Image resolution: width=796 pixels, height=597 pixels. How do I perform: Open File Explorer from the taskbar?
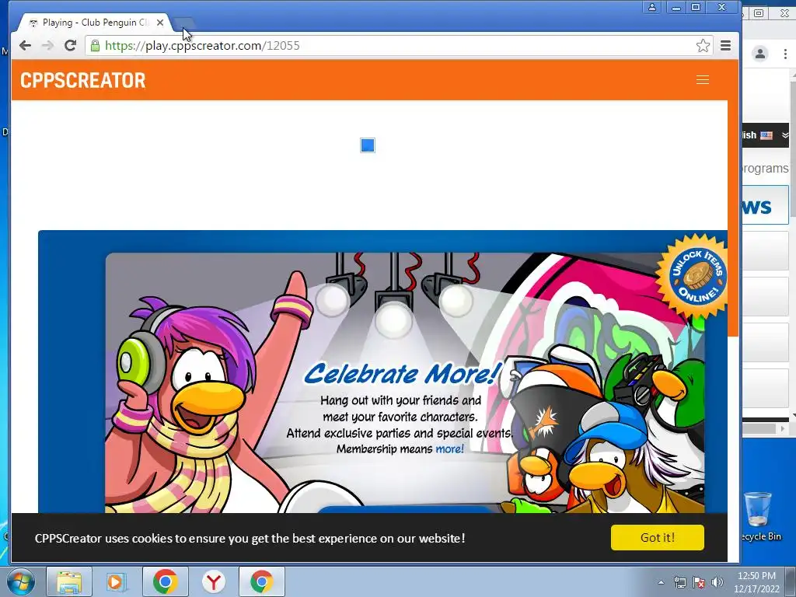[69, 581]
